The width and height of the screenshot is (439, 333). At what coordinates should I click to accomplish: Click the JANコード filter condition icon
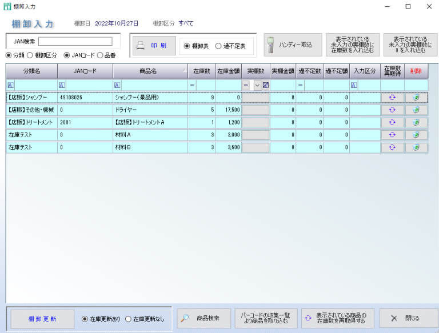[x=62, y=85]
